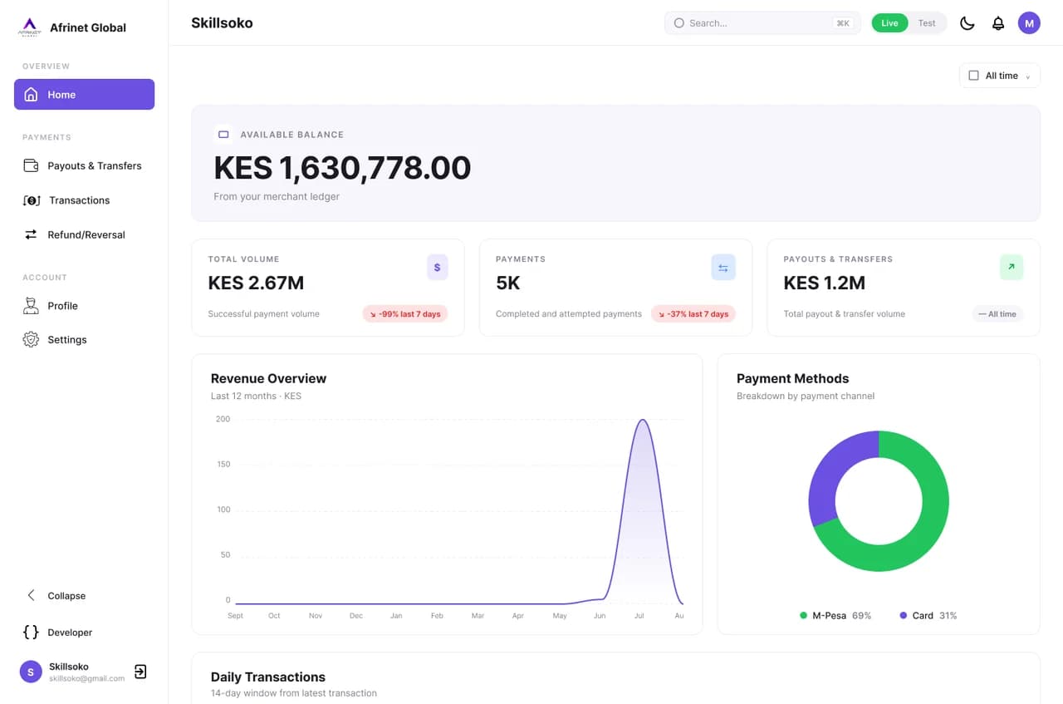The height and width of the screenshot is (704, 1063).
Task: Click the Total Volume dollar icon
Action: click(x=438, y=268)
